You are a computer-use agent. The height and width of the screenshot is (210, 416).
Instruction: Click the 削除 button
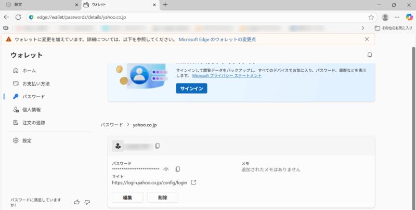pyautogui.click(x=163, y=198)
